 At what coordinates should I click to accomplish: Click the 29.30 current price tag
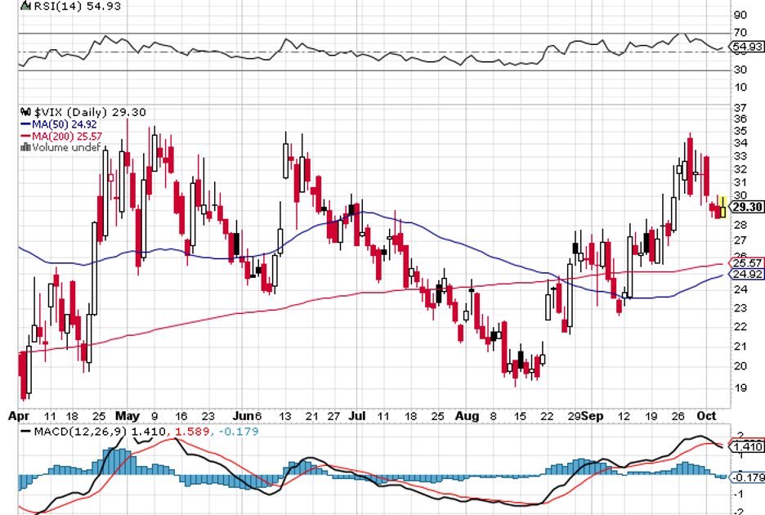pos(747,208)
